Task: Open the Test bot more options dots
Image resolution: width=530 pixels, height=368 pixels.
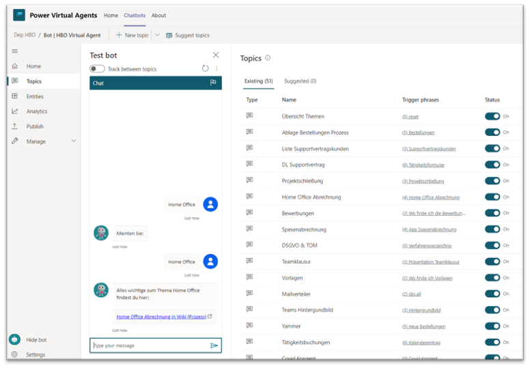Action: point(217,68)
